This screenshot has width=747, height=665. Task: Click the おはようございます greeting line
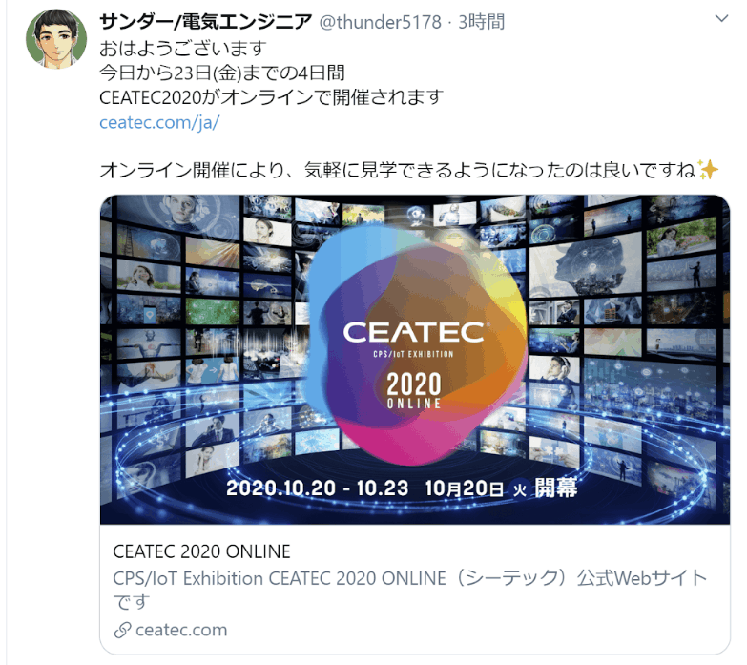183,48
